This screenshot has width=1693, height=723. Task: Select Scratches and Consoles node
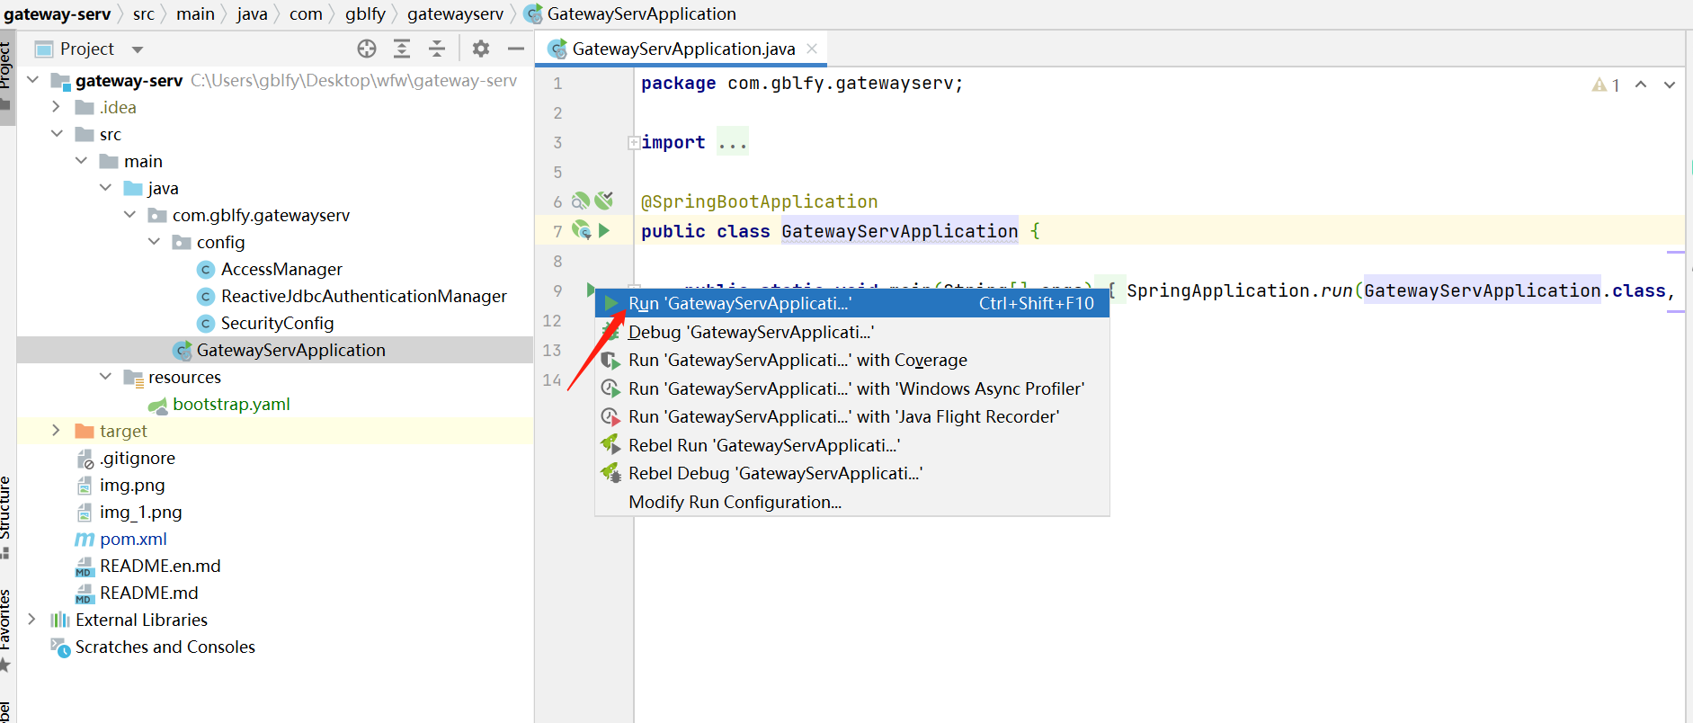[165, 647]
